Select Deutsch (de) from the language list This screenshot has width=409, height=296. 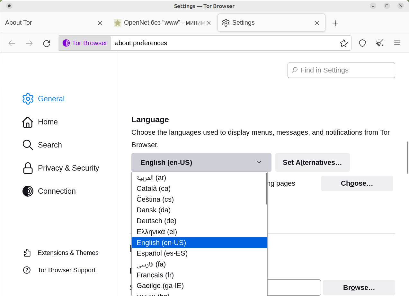[199, 221]
